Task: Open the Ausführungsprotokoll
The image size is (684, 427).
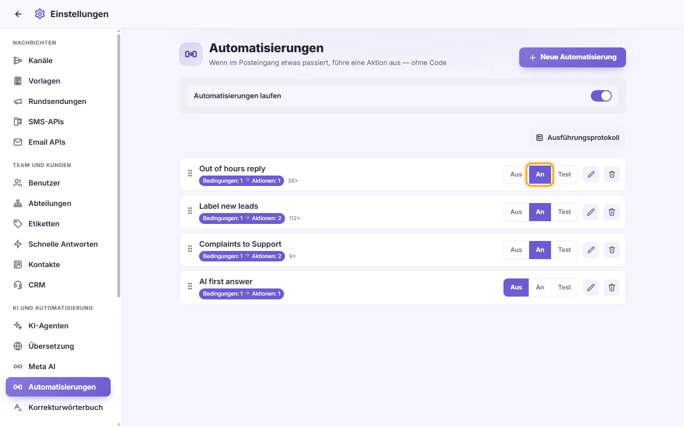Action: [x=578, y=138]
